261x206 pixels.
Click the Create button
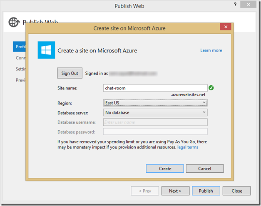165,169
